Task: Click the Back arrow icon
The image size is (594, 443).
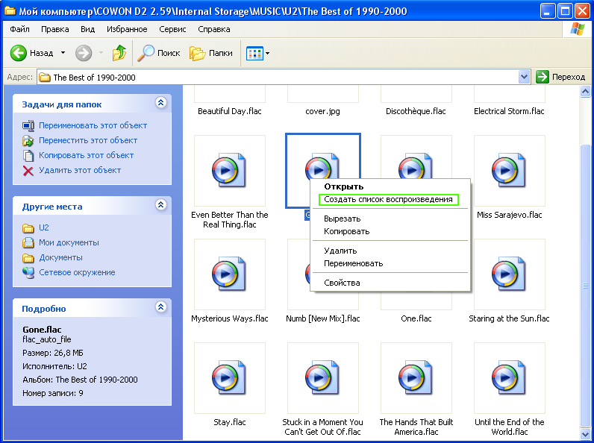Action: [x=18, y=53]
